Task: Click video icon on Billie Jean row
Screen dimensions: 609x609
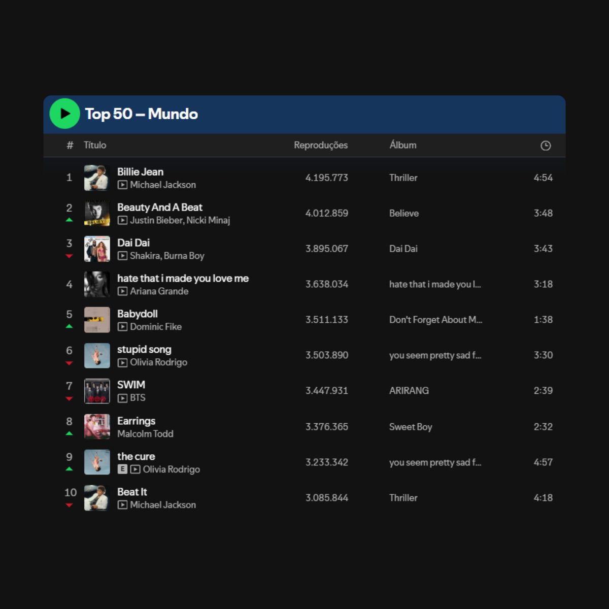Action: [122, 185]
